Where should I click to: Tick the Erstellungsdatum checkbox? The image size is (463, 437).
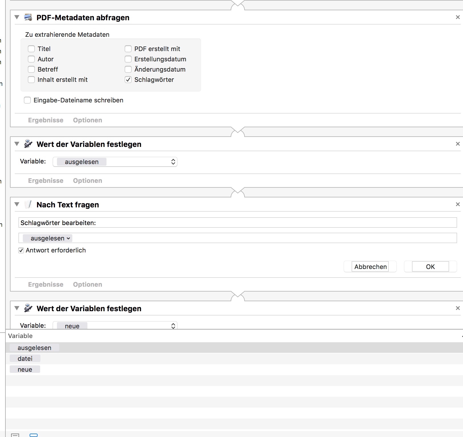[128, 59]
